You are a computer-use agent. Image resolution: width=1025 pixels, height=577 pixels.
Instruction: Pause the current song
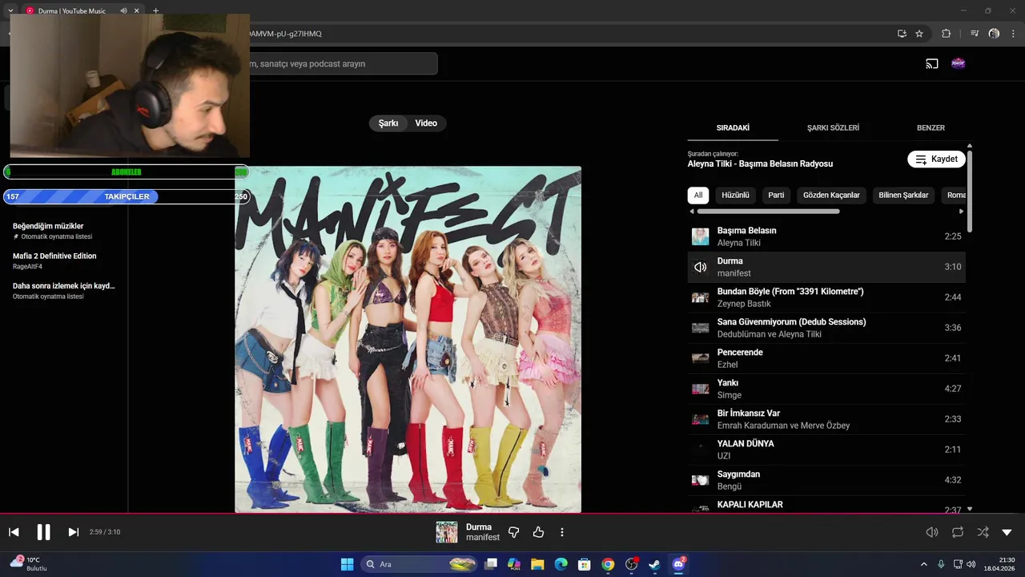tap(44, 532)
